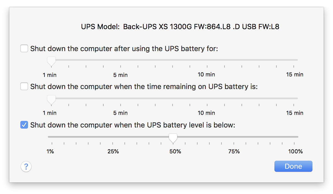The image size is (333, 194).
Task: Click the 50% label under the battery level slider
Action: coord(175,151)
